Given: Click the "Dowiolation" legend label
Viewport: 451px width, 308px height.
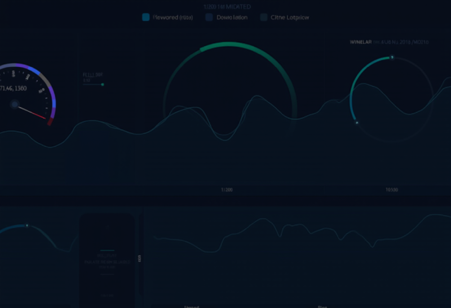Looking at the screenshot, I should coord(232,17).
